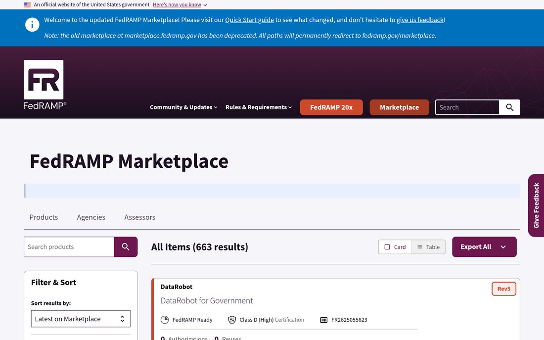Expand the Export All dropdown button
Viewport: 544px width, 340px height.
tap(484, 247)
